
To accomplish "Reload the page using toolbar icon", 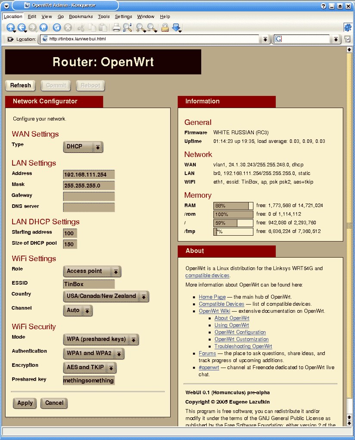I will tap(57, 28).
